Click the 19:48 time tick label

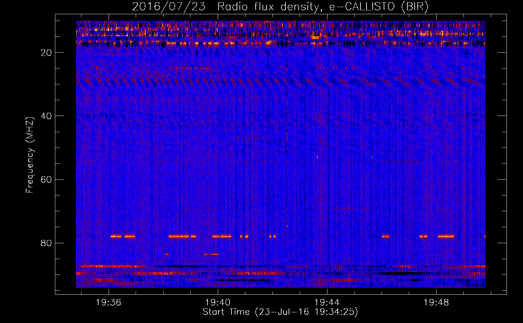[436, 302]
